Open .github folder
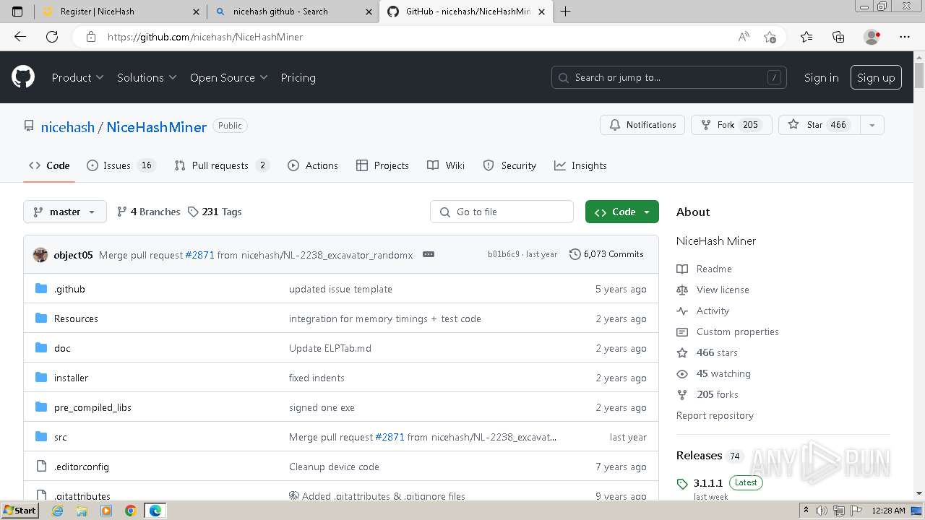The width and height of the screenshot is (925, 520). click(x=69, y=289)
